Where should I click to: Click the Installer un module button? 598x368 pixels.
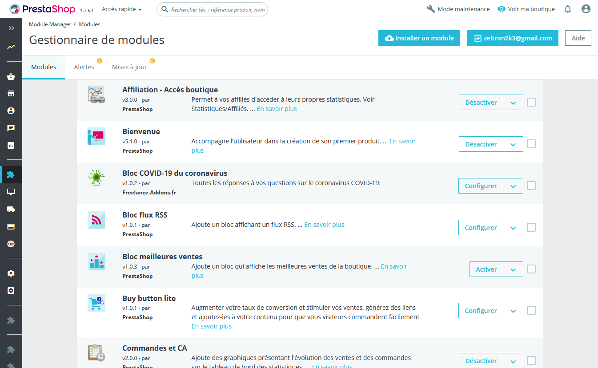419,38
